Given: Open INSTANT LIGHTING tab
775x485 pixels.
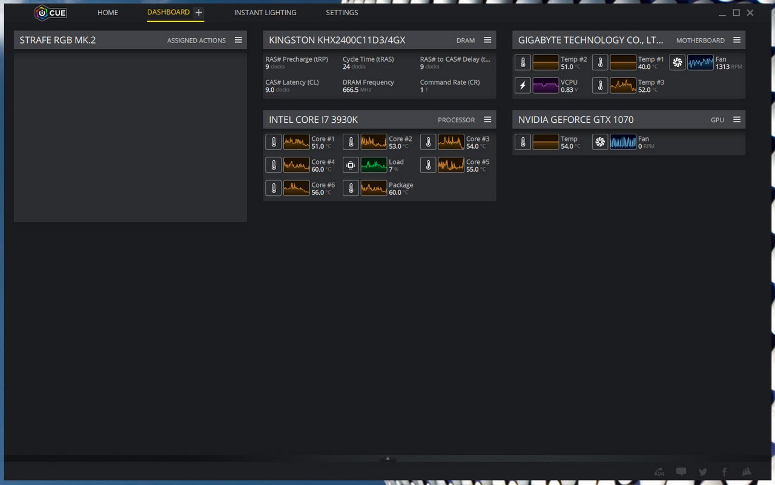Looking at the screenshot, I should coord(265,12).
